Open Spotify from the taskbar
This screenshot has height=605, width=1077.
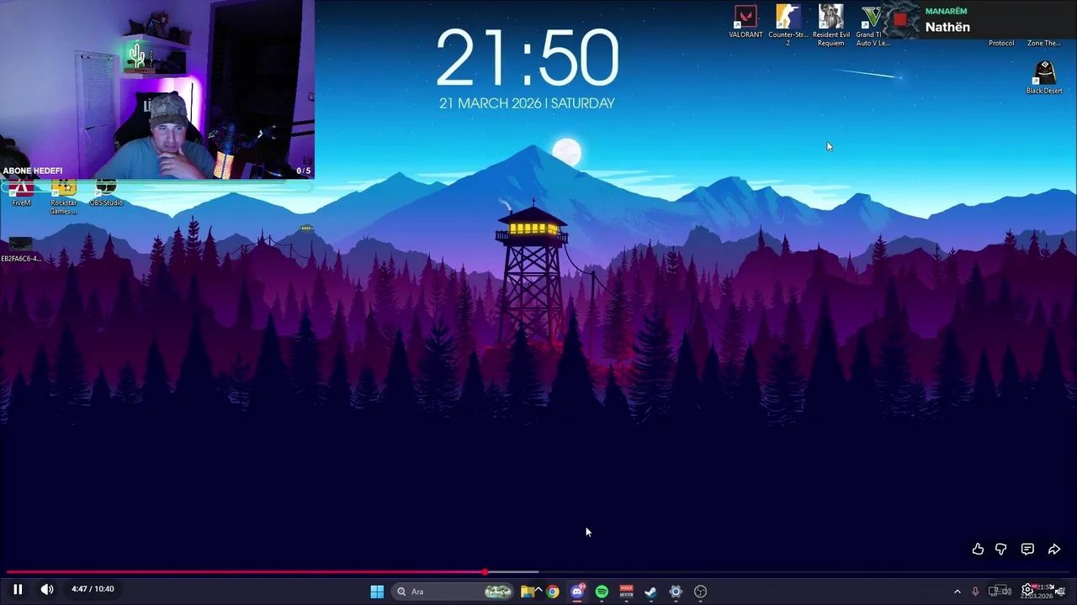602,592
